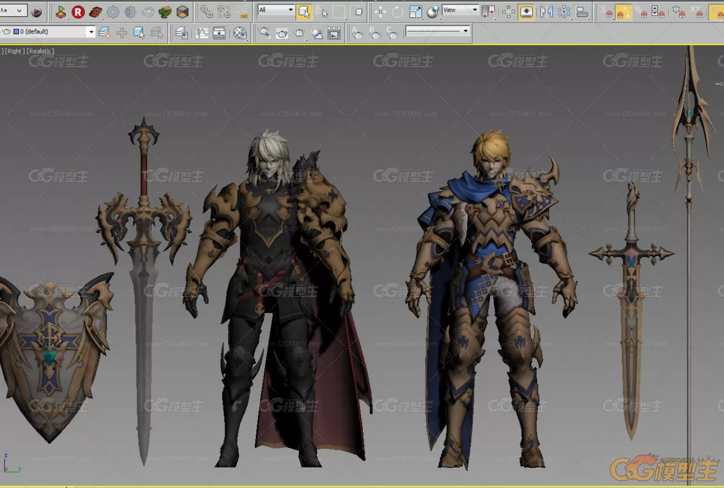Screen dimensions: 724x488
Task: Open the Curve Editor graph icon
Action: tap(202, 33)
